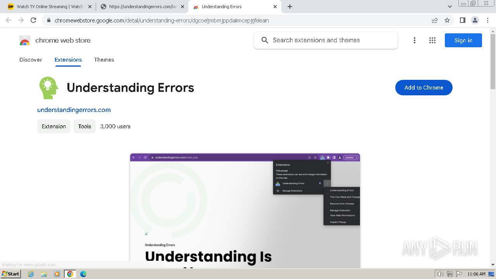Share this page icon in address bar
Screen dimensions: 496x279
pyautogui.click(x=435, y=20)
